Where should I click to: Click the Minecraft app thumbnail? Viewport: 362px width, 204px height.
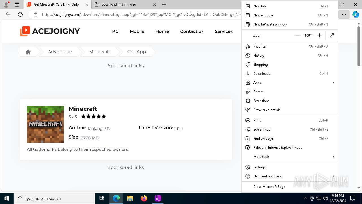pos(45,124)
